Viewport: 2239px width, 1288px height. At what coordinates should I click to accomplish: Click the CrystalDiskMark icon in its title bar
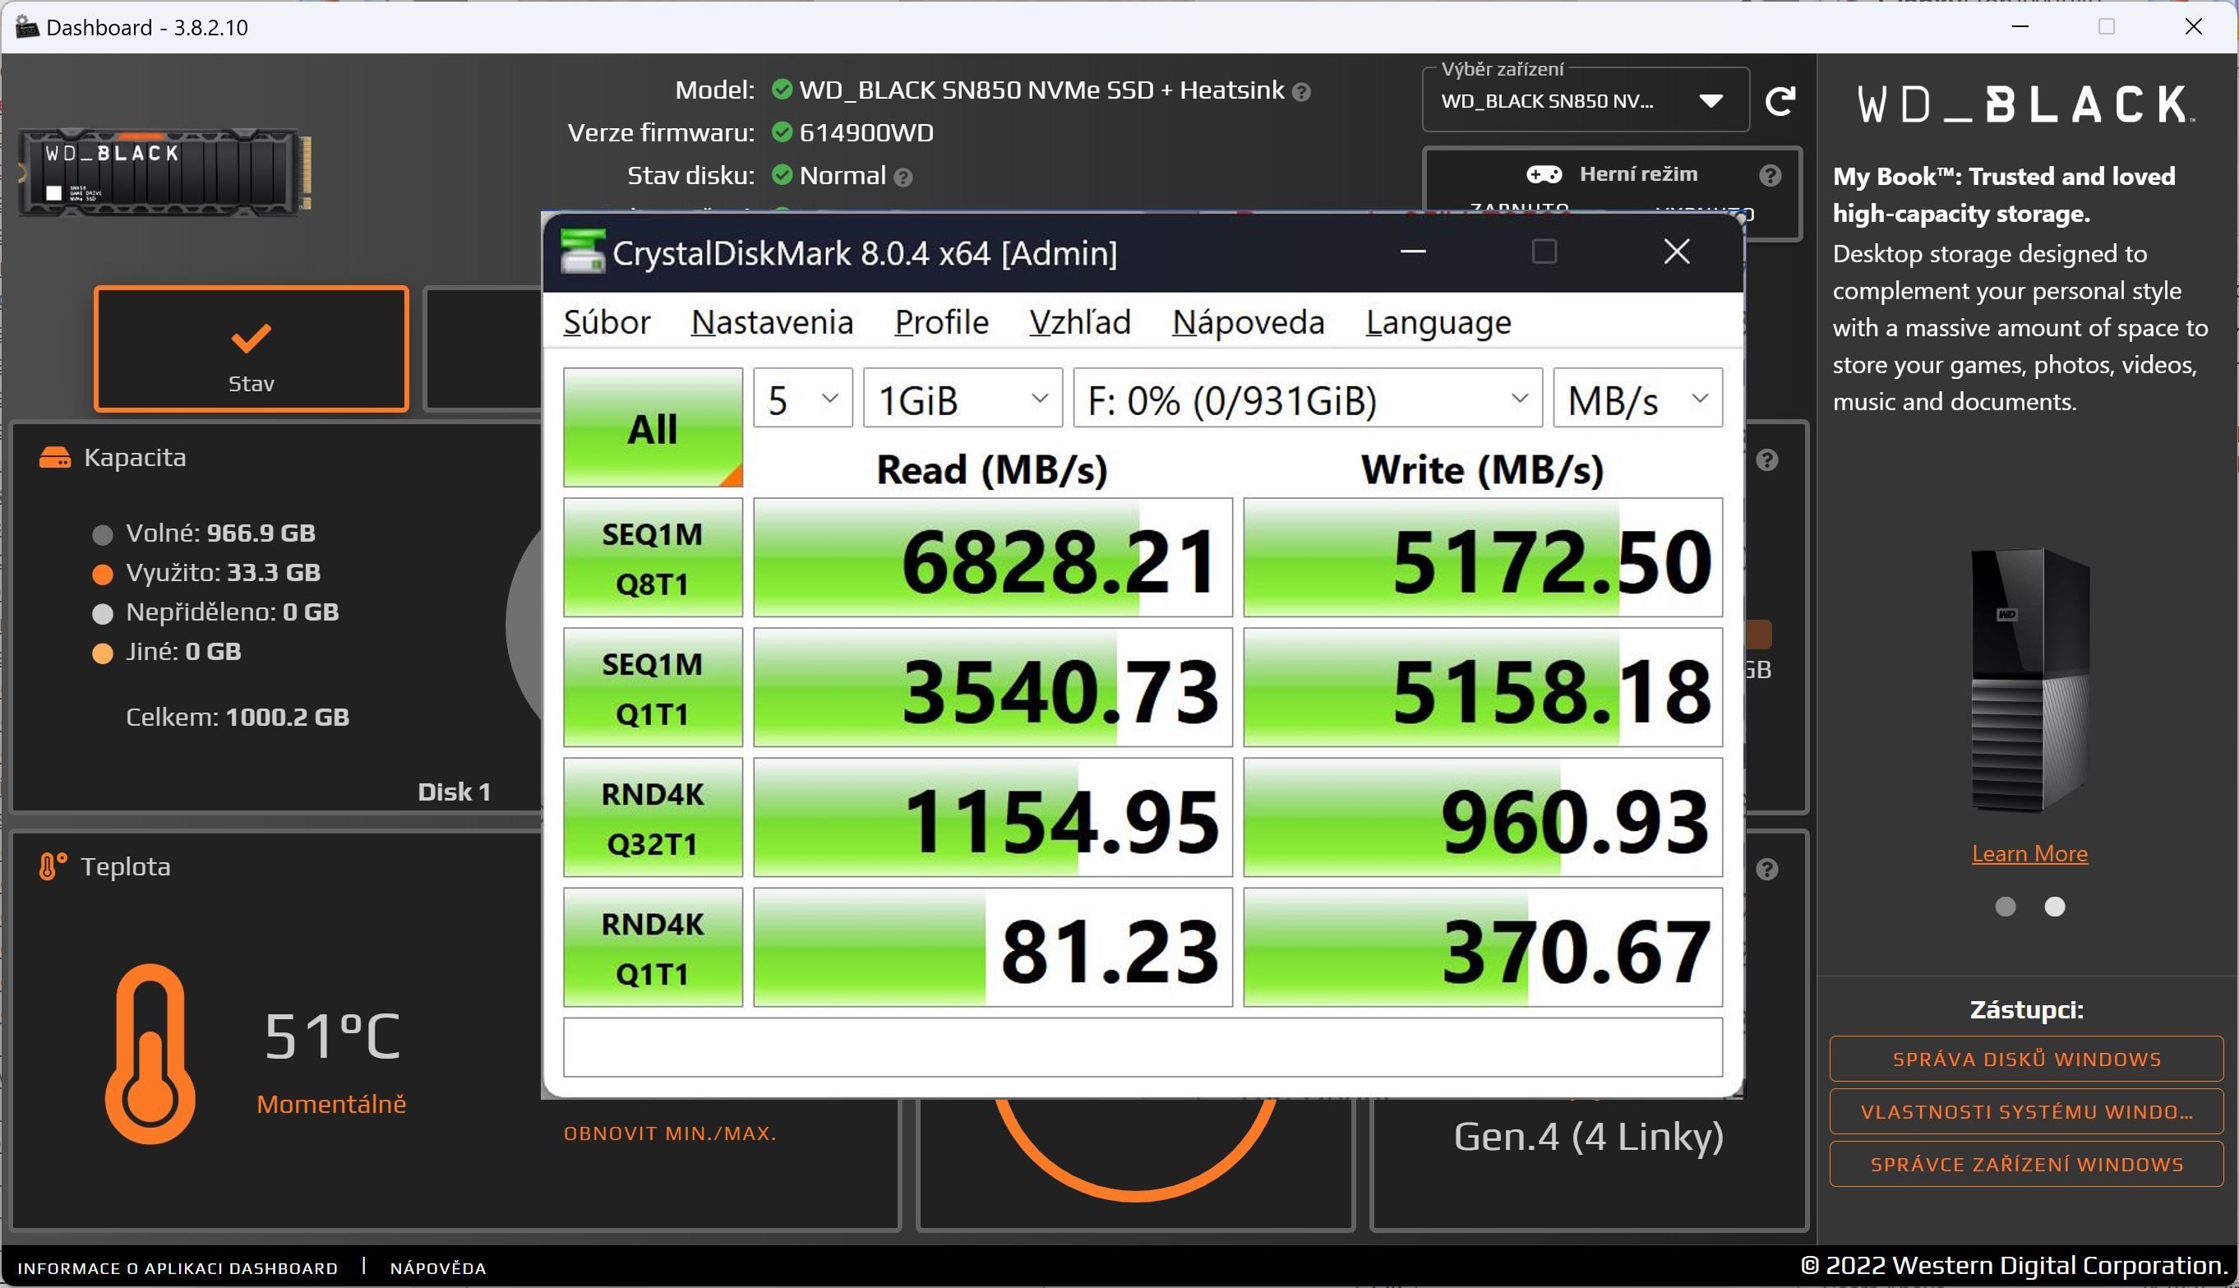tap(584, 253)
